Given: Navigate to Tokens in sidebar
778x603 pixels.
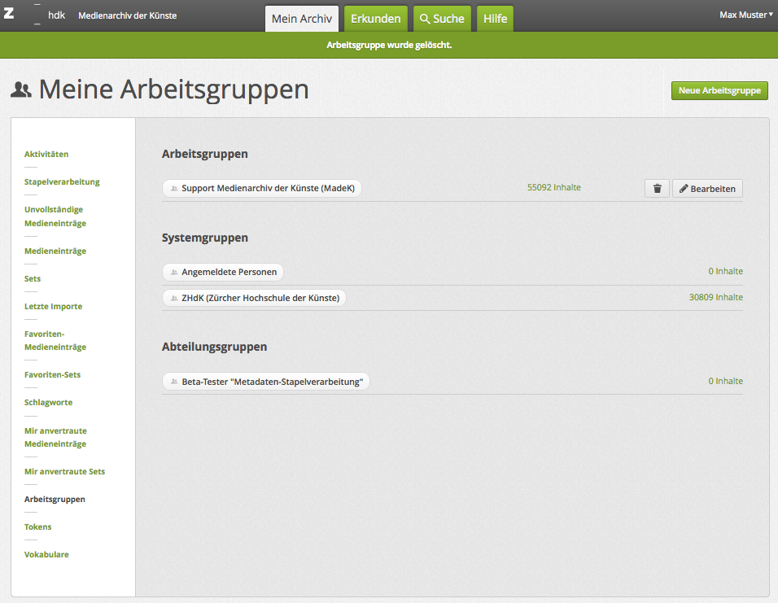Looking at the screenshot, I should (x=37, y=527).
